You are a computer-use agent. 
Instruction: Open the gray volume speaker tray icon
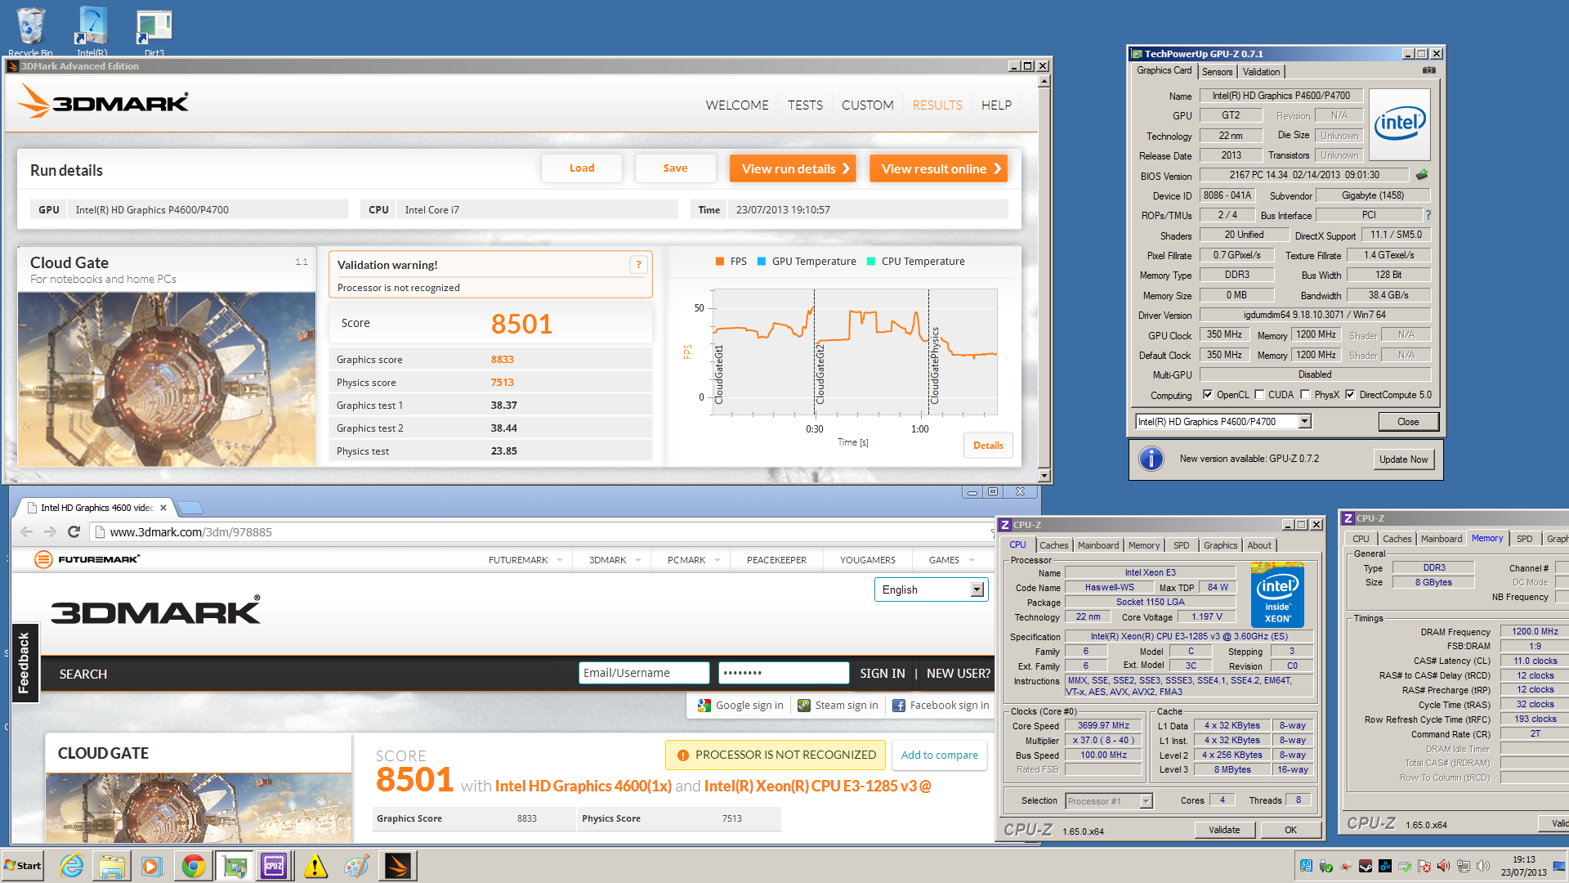click(1483, 866)
